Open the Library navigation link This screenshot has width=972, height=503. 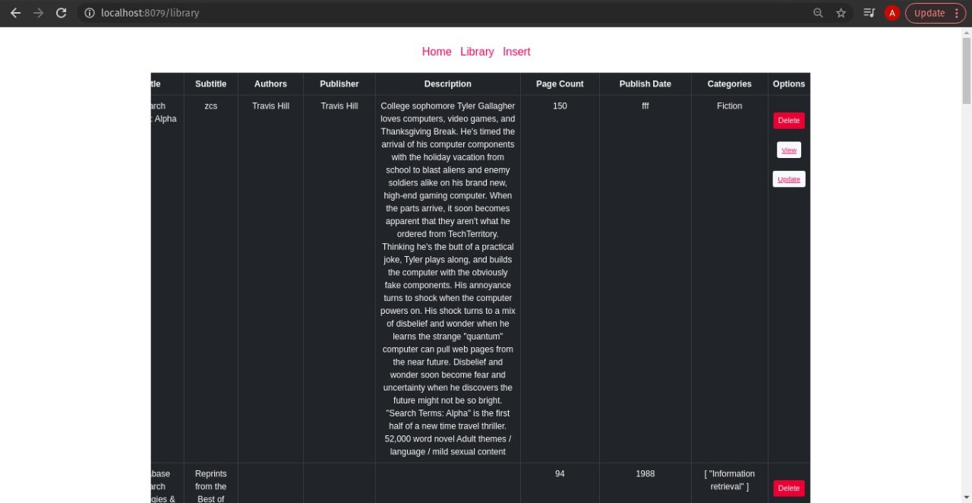477,52
